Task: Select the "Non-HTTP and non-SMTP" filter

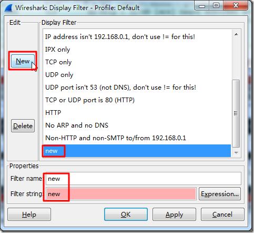Action: (x=137, y=138)
